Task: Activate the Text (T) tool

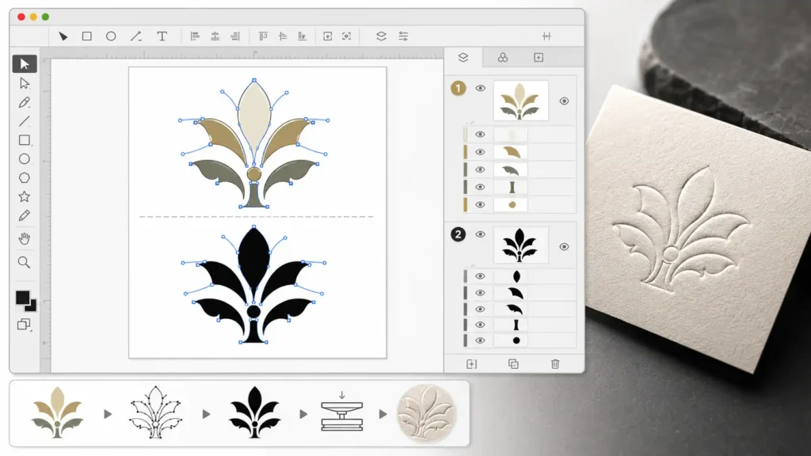Action: 162,36
